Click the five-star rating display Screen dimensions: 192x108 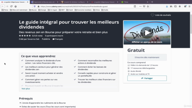[25, 36]
